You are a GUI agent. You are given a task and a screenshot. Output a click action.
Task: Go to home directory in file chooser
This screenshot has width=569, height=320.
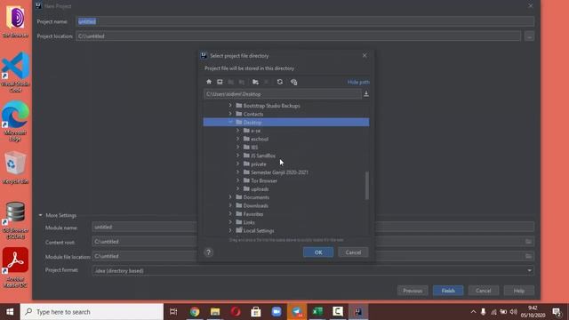[209, 82]
